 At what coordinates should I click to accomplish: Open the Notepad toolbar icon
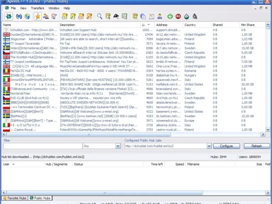coord(151,16)
